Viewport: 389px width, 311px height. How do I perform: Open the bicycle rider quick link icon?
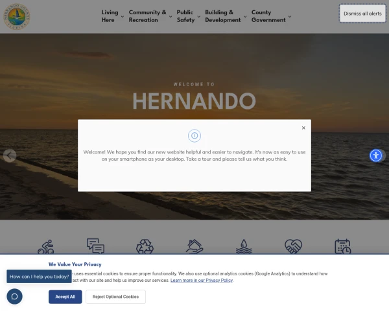[45, 246]
